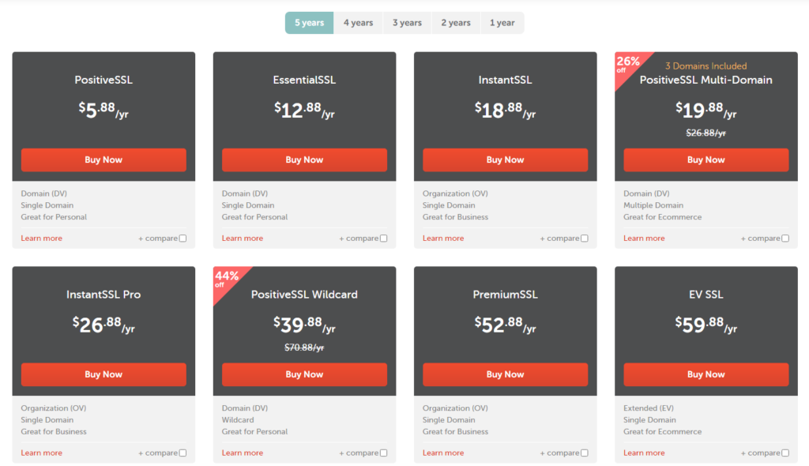Buy Now for PositiveSSL Multi-Domain

coord(706,160)
